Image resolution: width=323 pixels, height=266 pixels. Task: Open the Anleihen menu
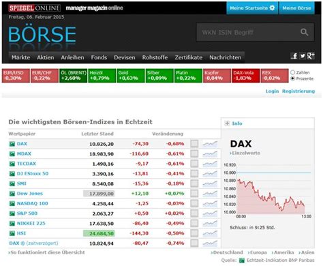(72, 57)
